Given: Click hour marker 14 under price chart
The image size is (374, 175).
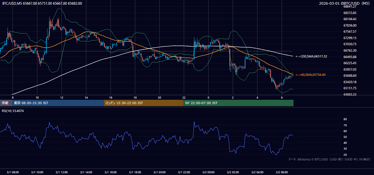Looking at the screenshot, I should pyautogui.click(x=86, y=97).
